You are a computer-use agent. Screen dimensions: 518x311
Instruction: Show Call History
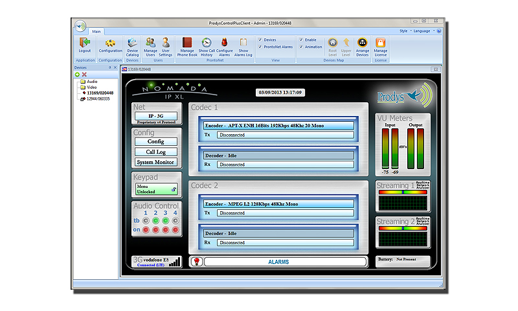(207, 44)
